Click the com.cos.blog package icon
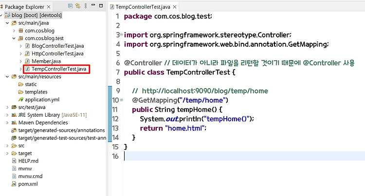Viewport: 365px width, 196px height. [21, 31]
